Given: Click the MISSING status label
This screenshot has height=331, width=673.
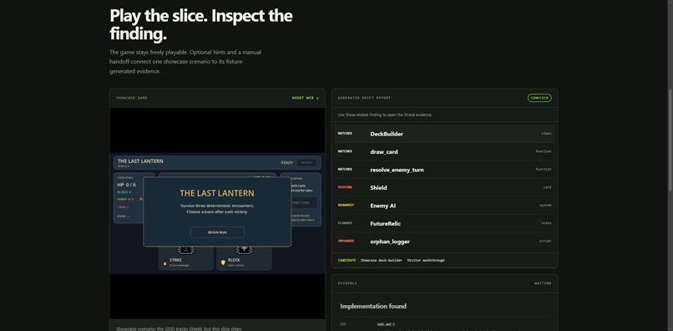Looking at the screenshot, I should tap(345, 187).
